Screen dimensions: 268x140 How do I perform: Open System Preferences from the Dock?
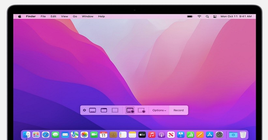coord(219,135)
